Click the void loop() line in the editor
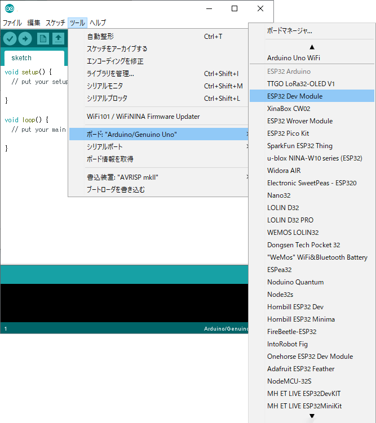This screenshot has height=423, width=376. pos(26,120)
